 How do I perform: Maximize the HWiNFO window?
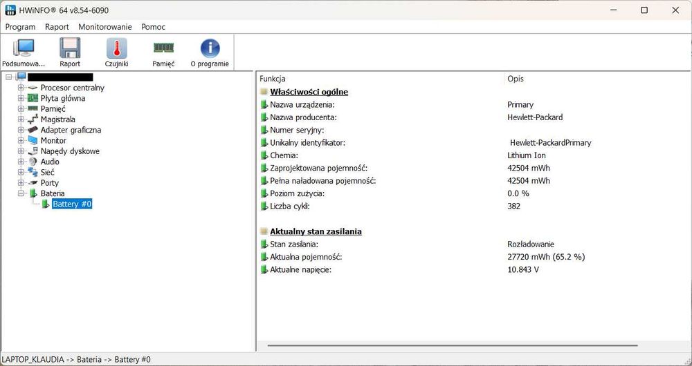(x=644, y=10)
